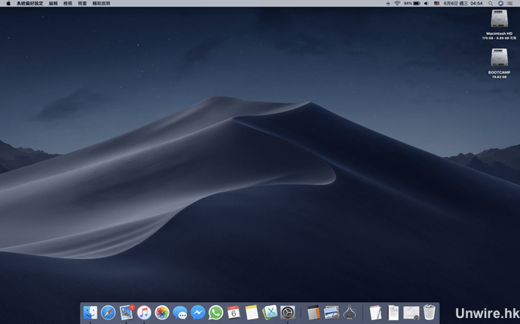
Task: Open the 編輯 menu
Action: (x=53, y=3)
